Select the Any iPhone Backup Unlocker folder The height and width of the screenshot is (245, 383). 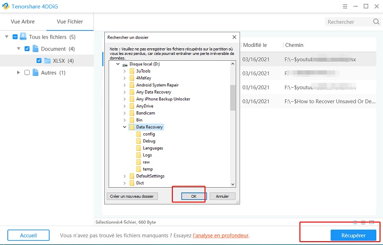tap(163, 99)
